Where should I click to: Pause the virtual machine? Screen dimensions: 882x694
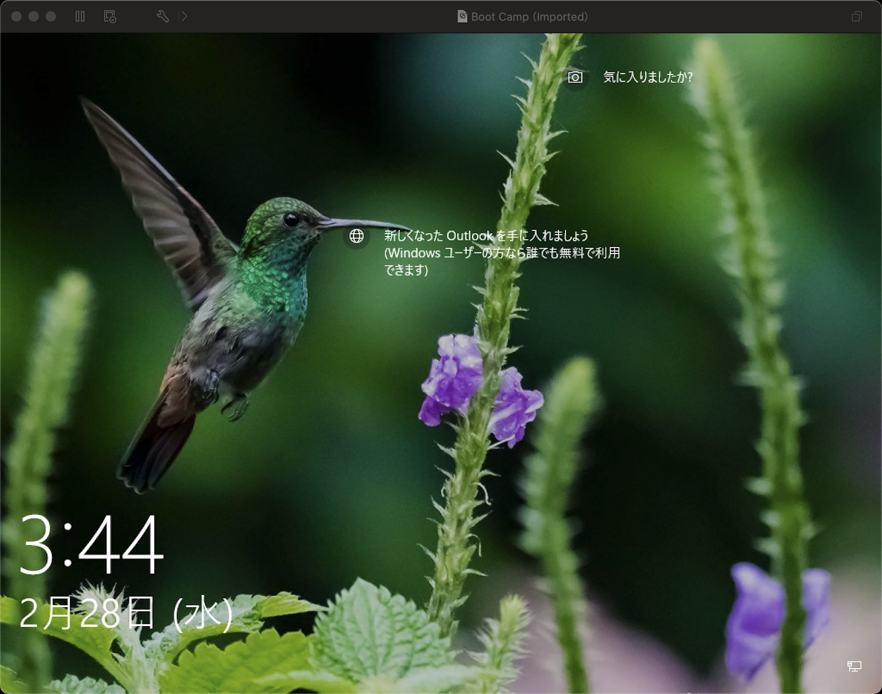[80, 17]
